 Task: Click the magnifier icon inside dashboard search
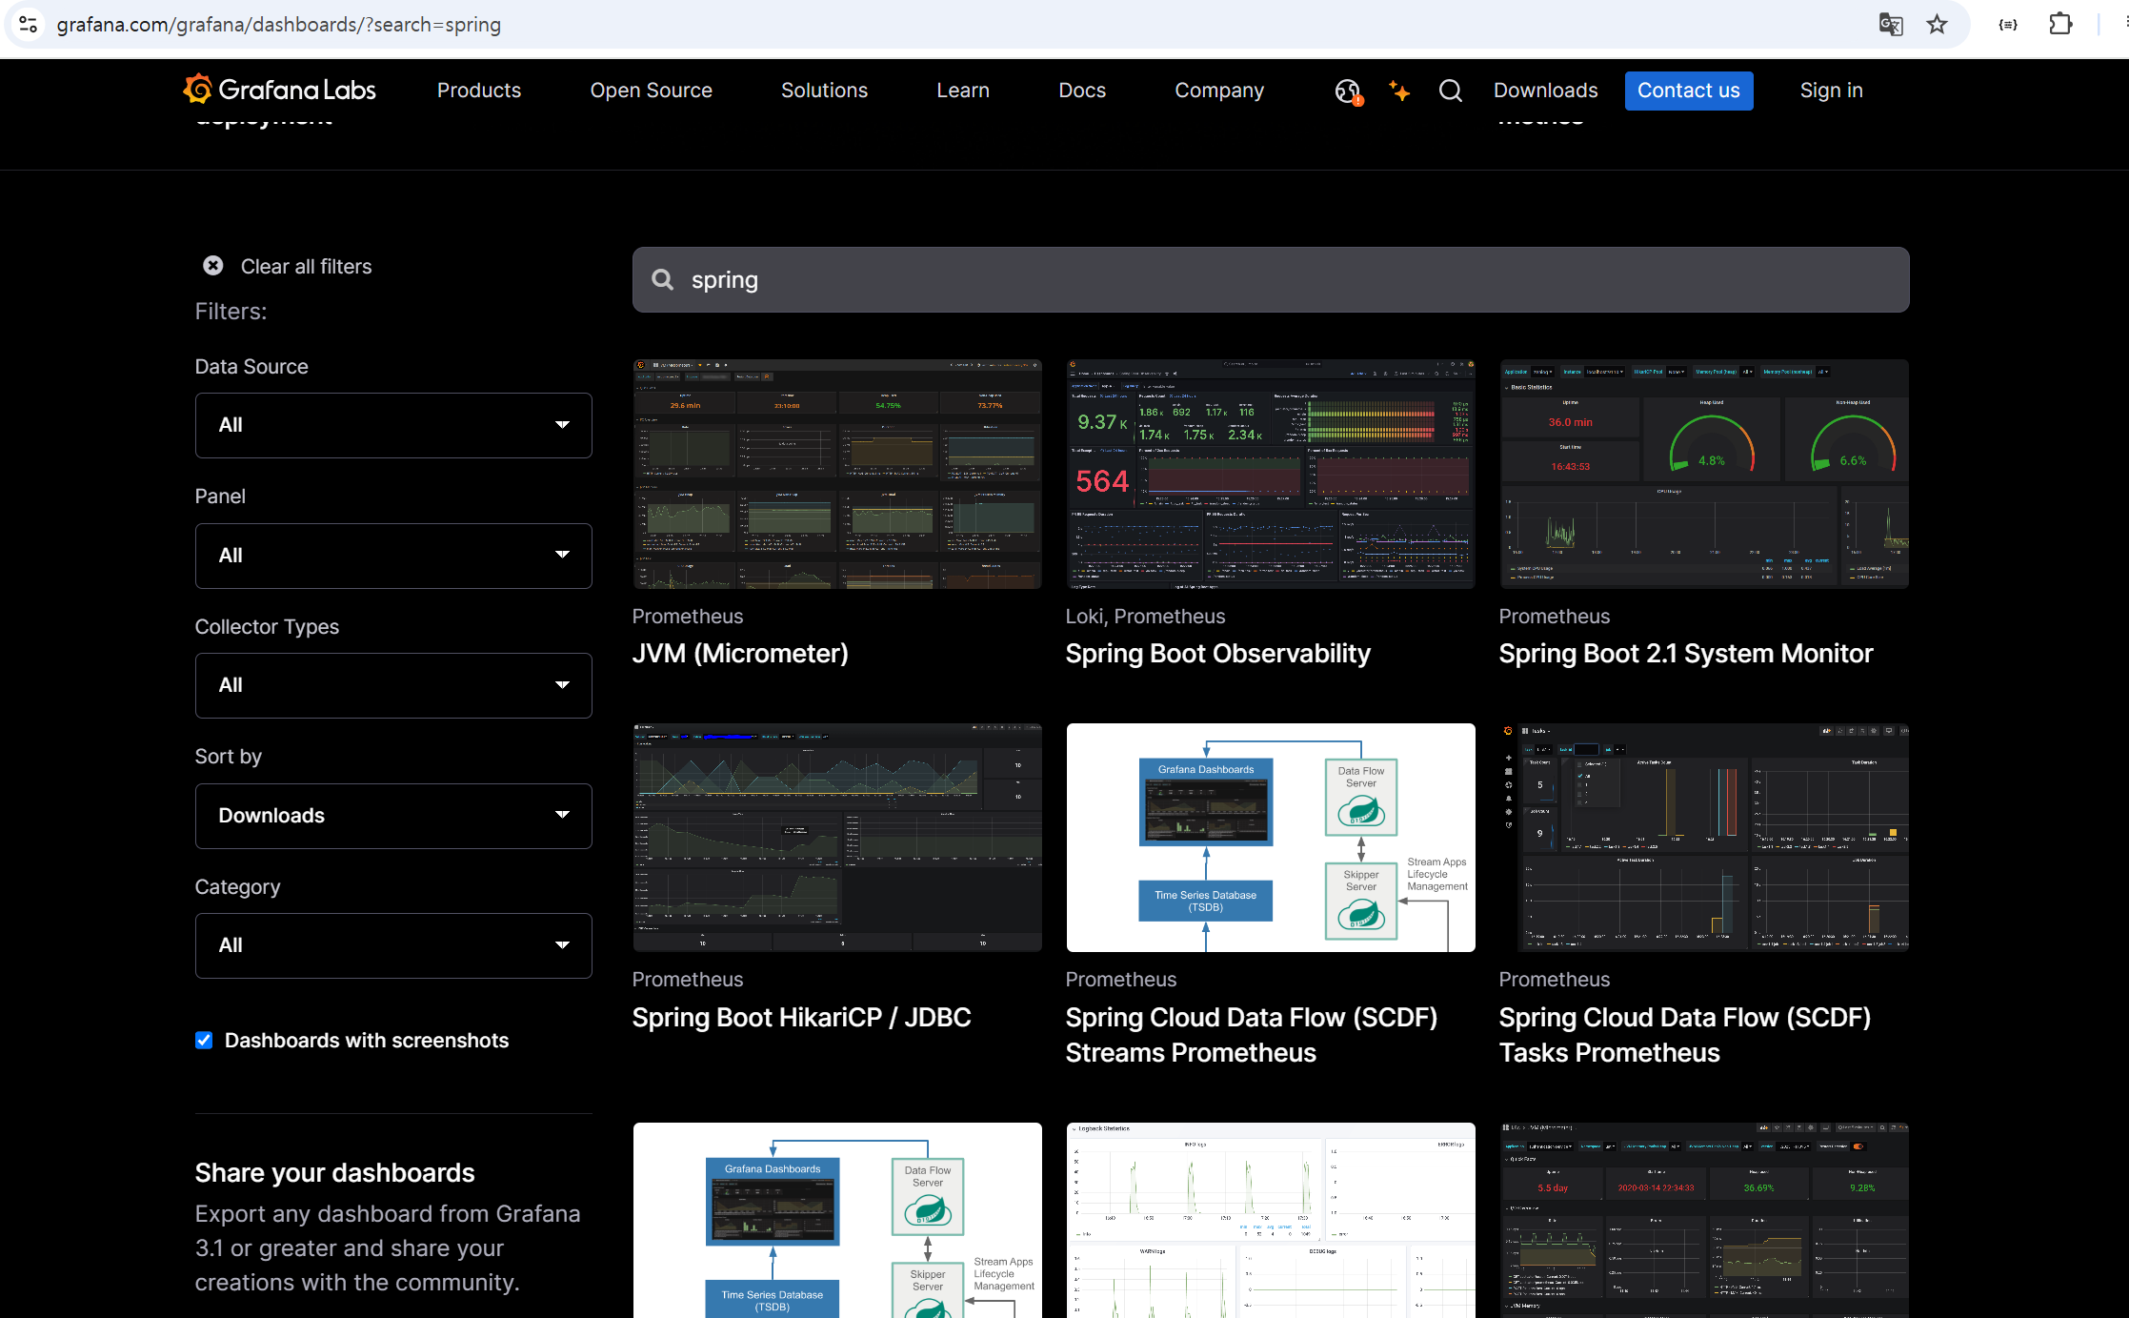point(663,279)
